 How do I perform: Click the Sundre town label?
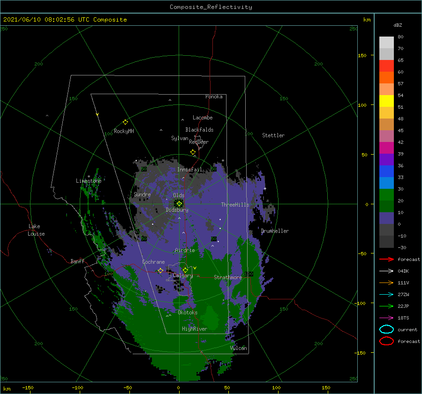[x=142, y=194]
